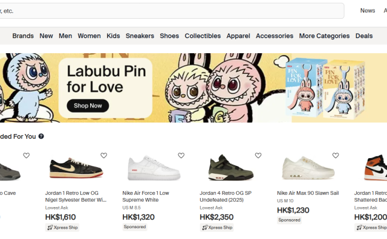The width and height of the screenshot is (387, 239).
Task: Expand More Categories menu
Action: (x=324, y=36)
